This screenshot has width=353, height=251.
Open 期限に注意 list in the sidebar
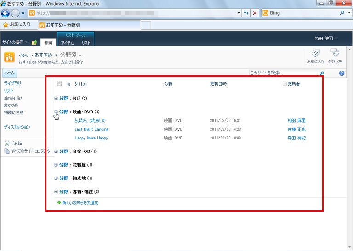coord(14,112)
